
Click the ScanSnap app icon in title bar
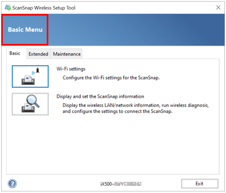click(x=8, y=8)
